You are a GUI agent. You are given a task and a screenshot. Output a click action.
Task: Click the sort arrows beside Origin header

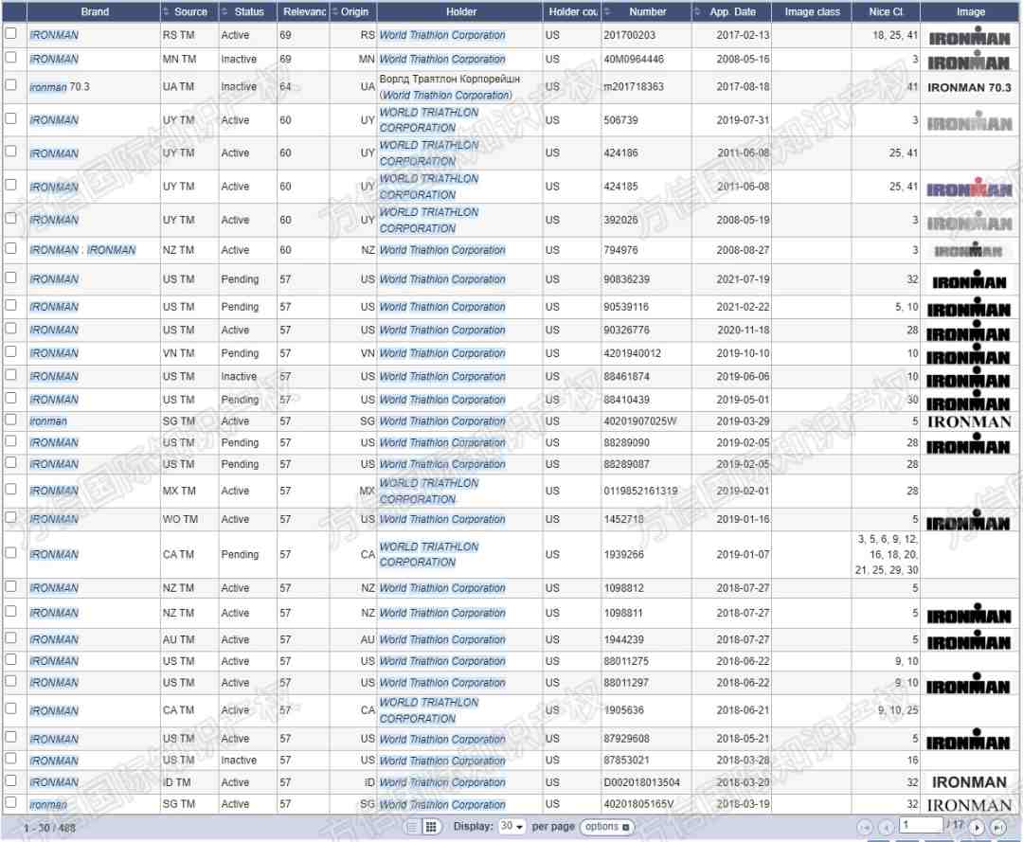[x=335, y=11]
